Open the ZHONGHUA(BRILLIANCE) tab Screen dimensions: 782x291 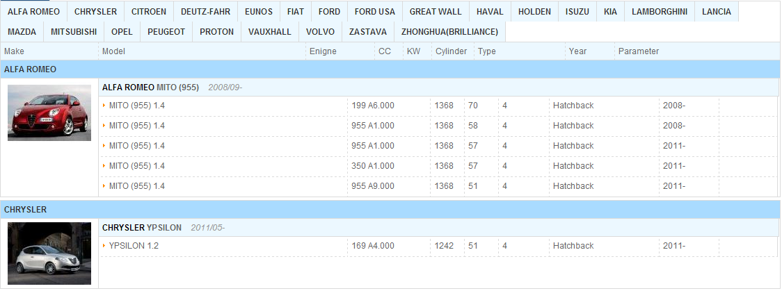coord(449,32)
